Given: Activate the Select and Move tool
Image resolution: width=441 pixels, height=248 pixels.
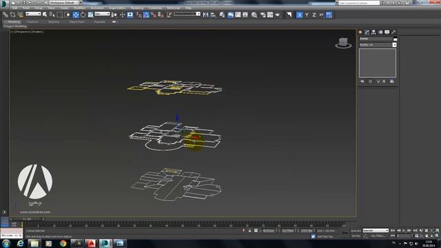Looking at the screenshot, I should click(x=76, y=14).
